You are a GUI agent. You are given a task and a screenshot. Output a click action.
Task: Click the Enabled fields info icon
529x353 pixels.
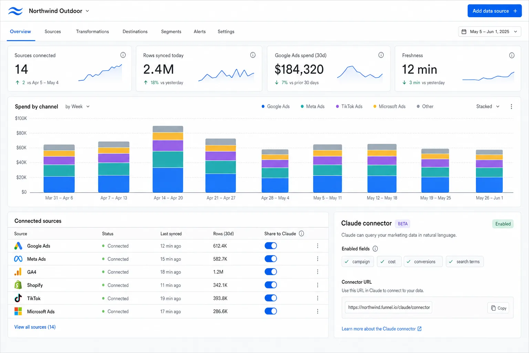point(375,249)
